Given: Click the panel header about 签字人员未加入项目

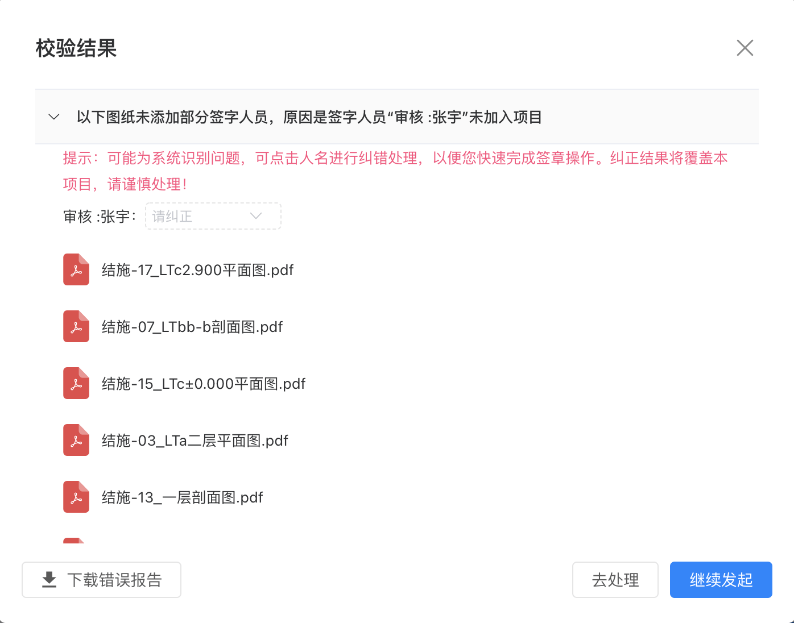Looking at the screenshot, I should 309,117.
